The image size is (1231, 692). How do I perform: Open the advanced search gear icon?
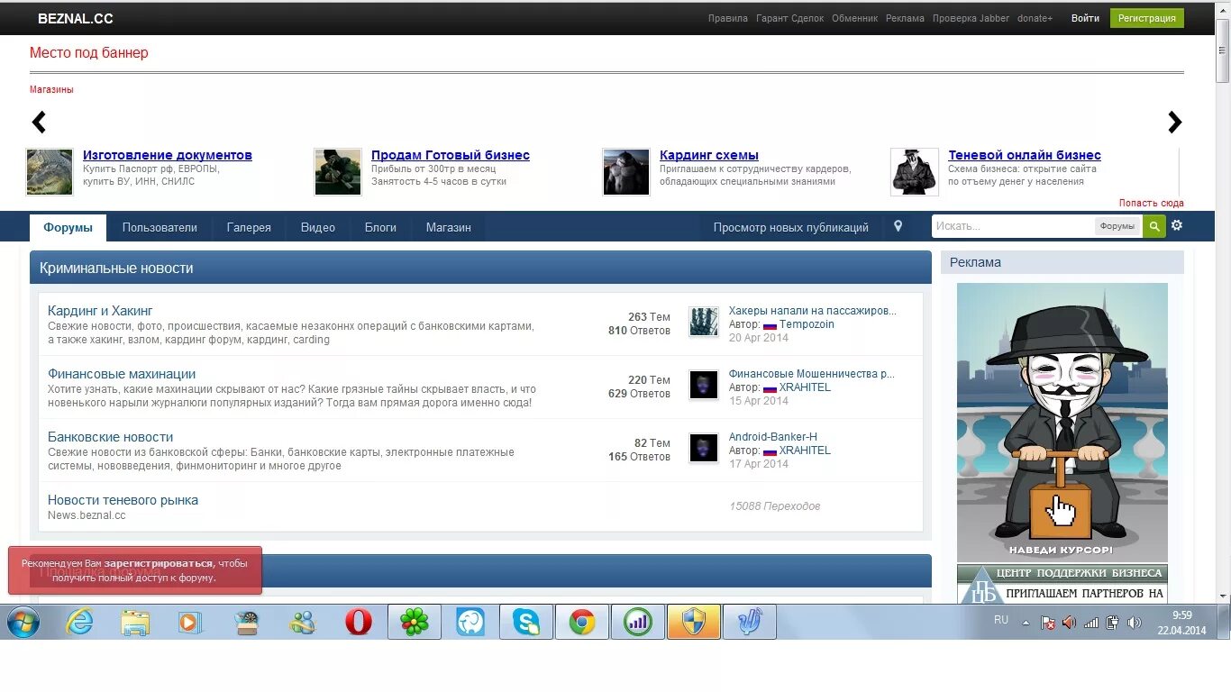pos(1176,225)
